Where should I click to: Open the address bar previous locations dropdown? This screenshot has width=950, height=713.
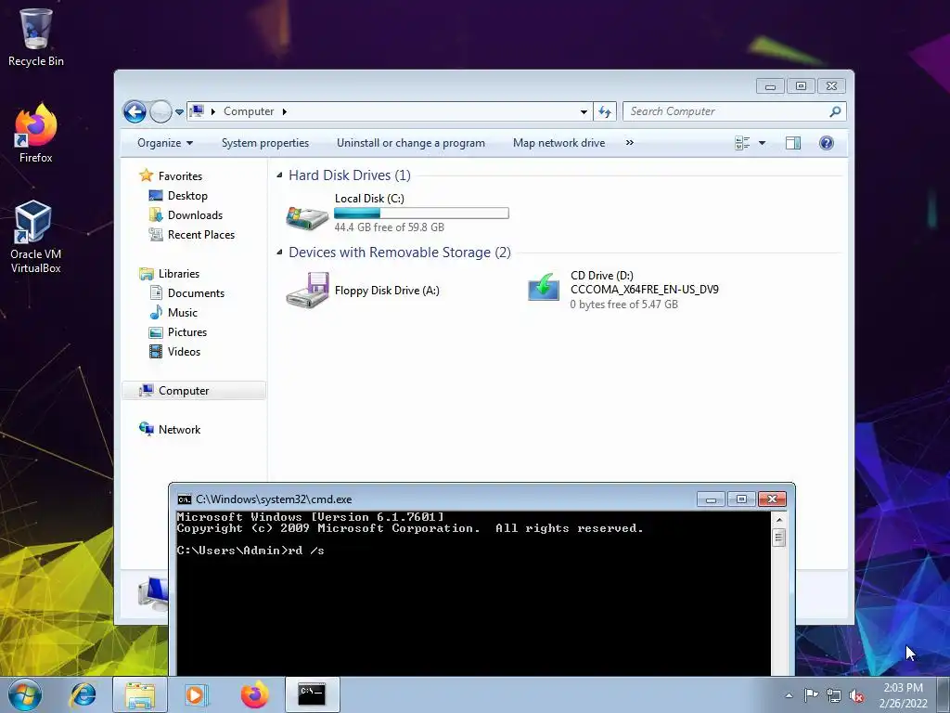click(x=584, y=111)
